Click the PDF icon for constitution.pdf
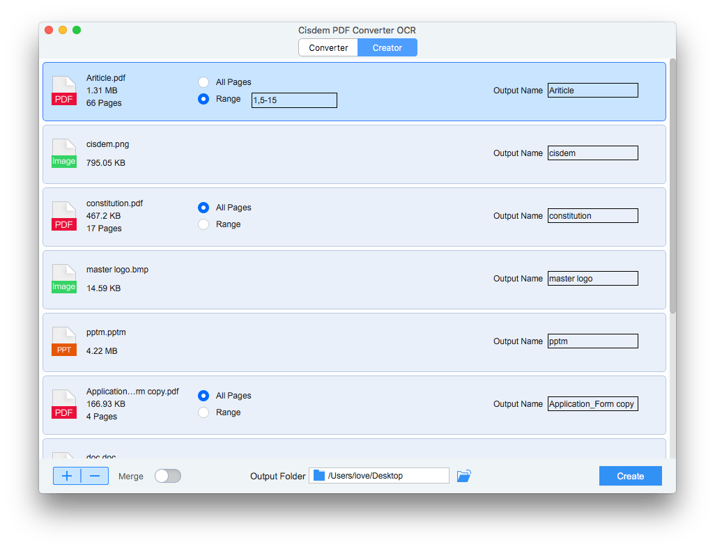The height and width of the screenshot is (549, 715). tap(64, 216)
